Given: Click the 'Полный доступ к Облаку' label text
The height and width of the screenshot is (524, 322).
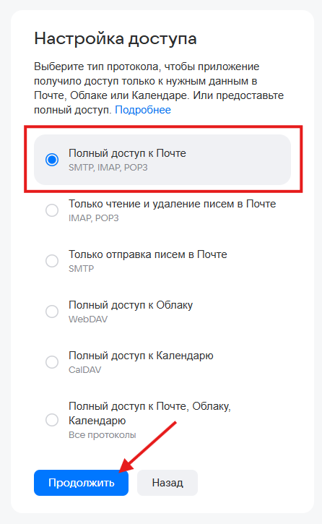Looking at the screenshot, I should point(131,305).
